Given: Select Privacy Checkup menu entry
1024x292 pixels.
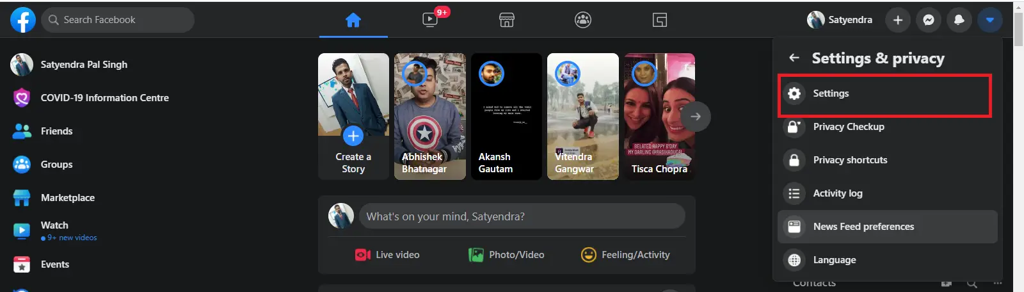Looking at the screenshot, I should (x=887, y=127).
